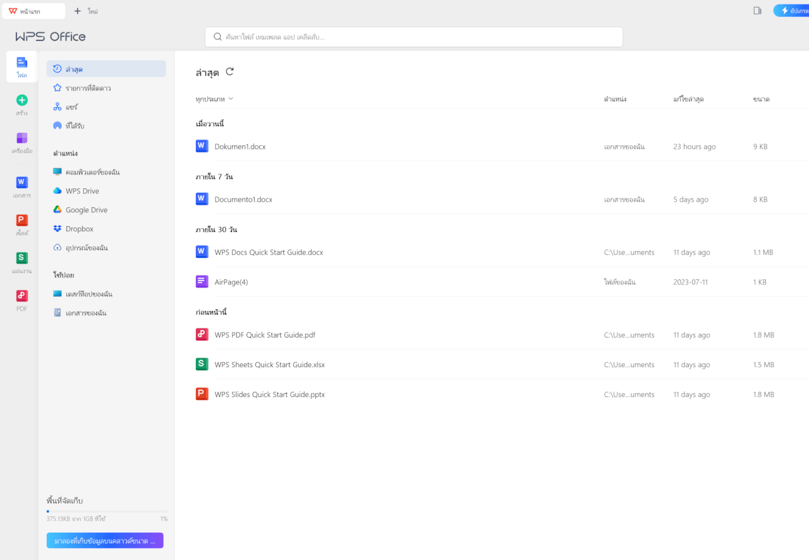Click the try larger cloud storage button
This screenshot has height=560, width=809.
pyautogui.click(x=105, y=540)
